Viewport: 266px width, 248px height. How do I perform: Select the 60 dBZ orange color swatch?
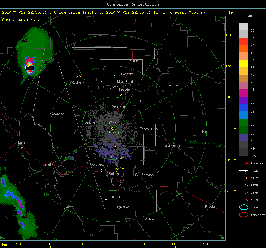click(x=244, y=49)
